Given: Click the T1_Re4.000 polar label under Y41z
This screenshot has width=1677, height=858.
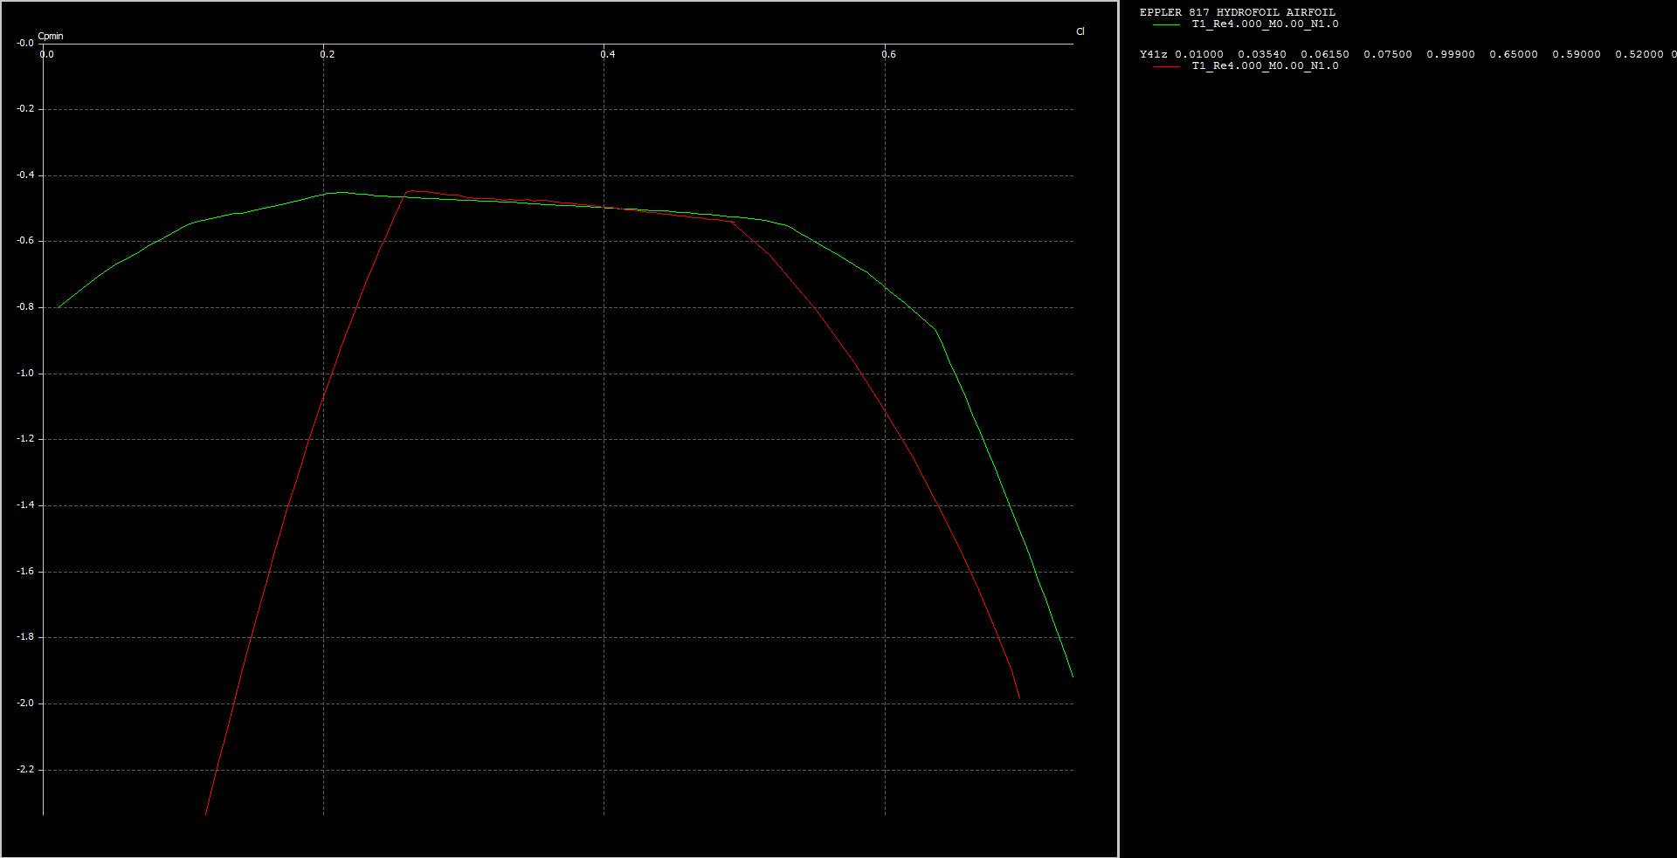Looking at the screenshot, I should click(x=1265, y=66).
